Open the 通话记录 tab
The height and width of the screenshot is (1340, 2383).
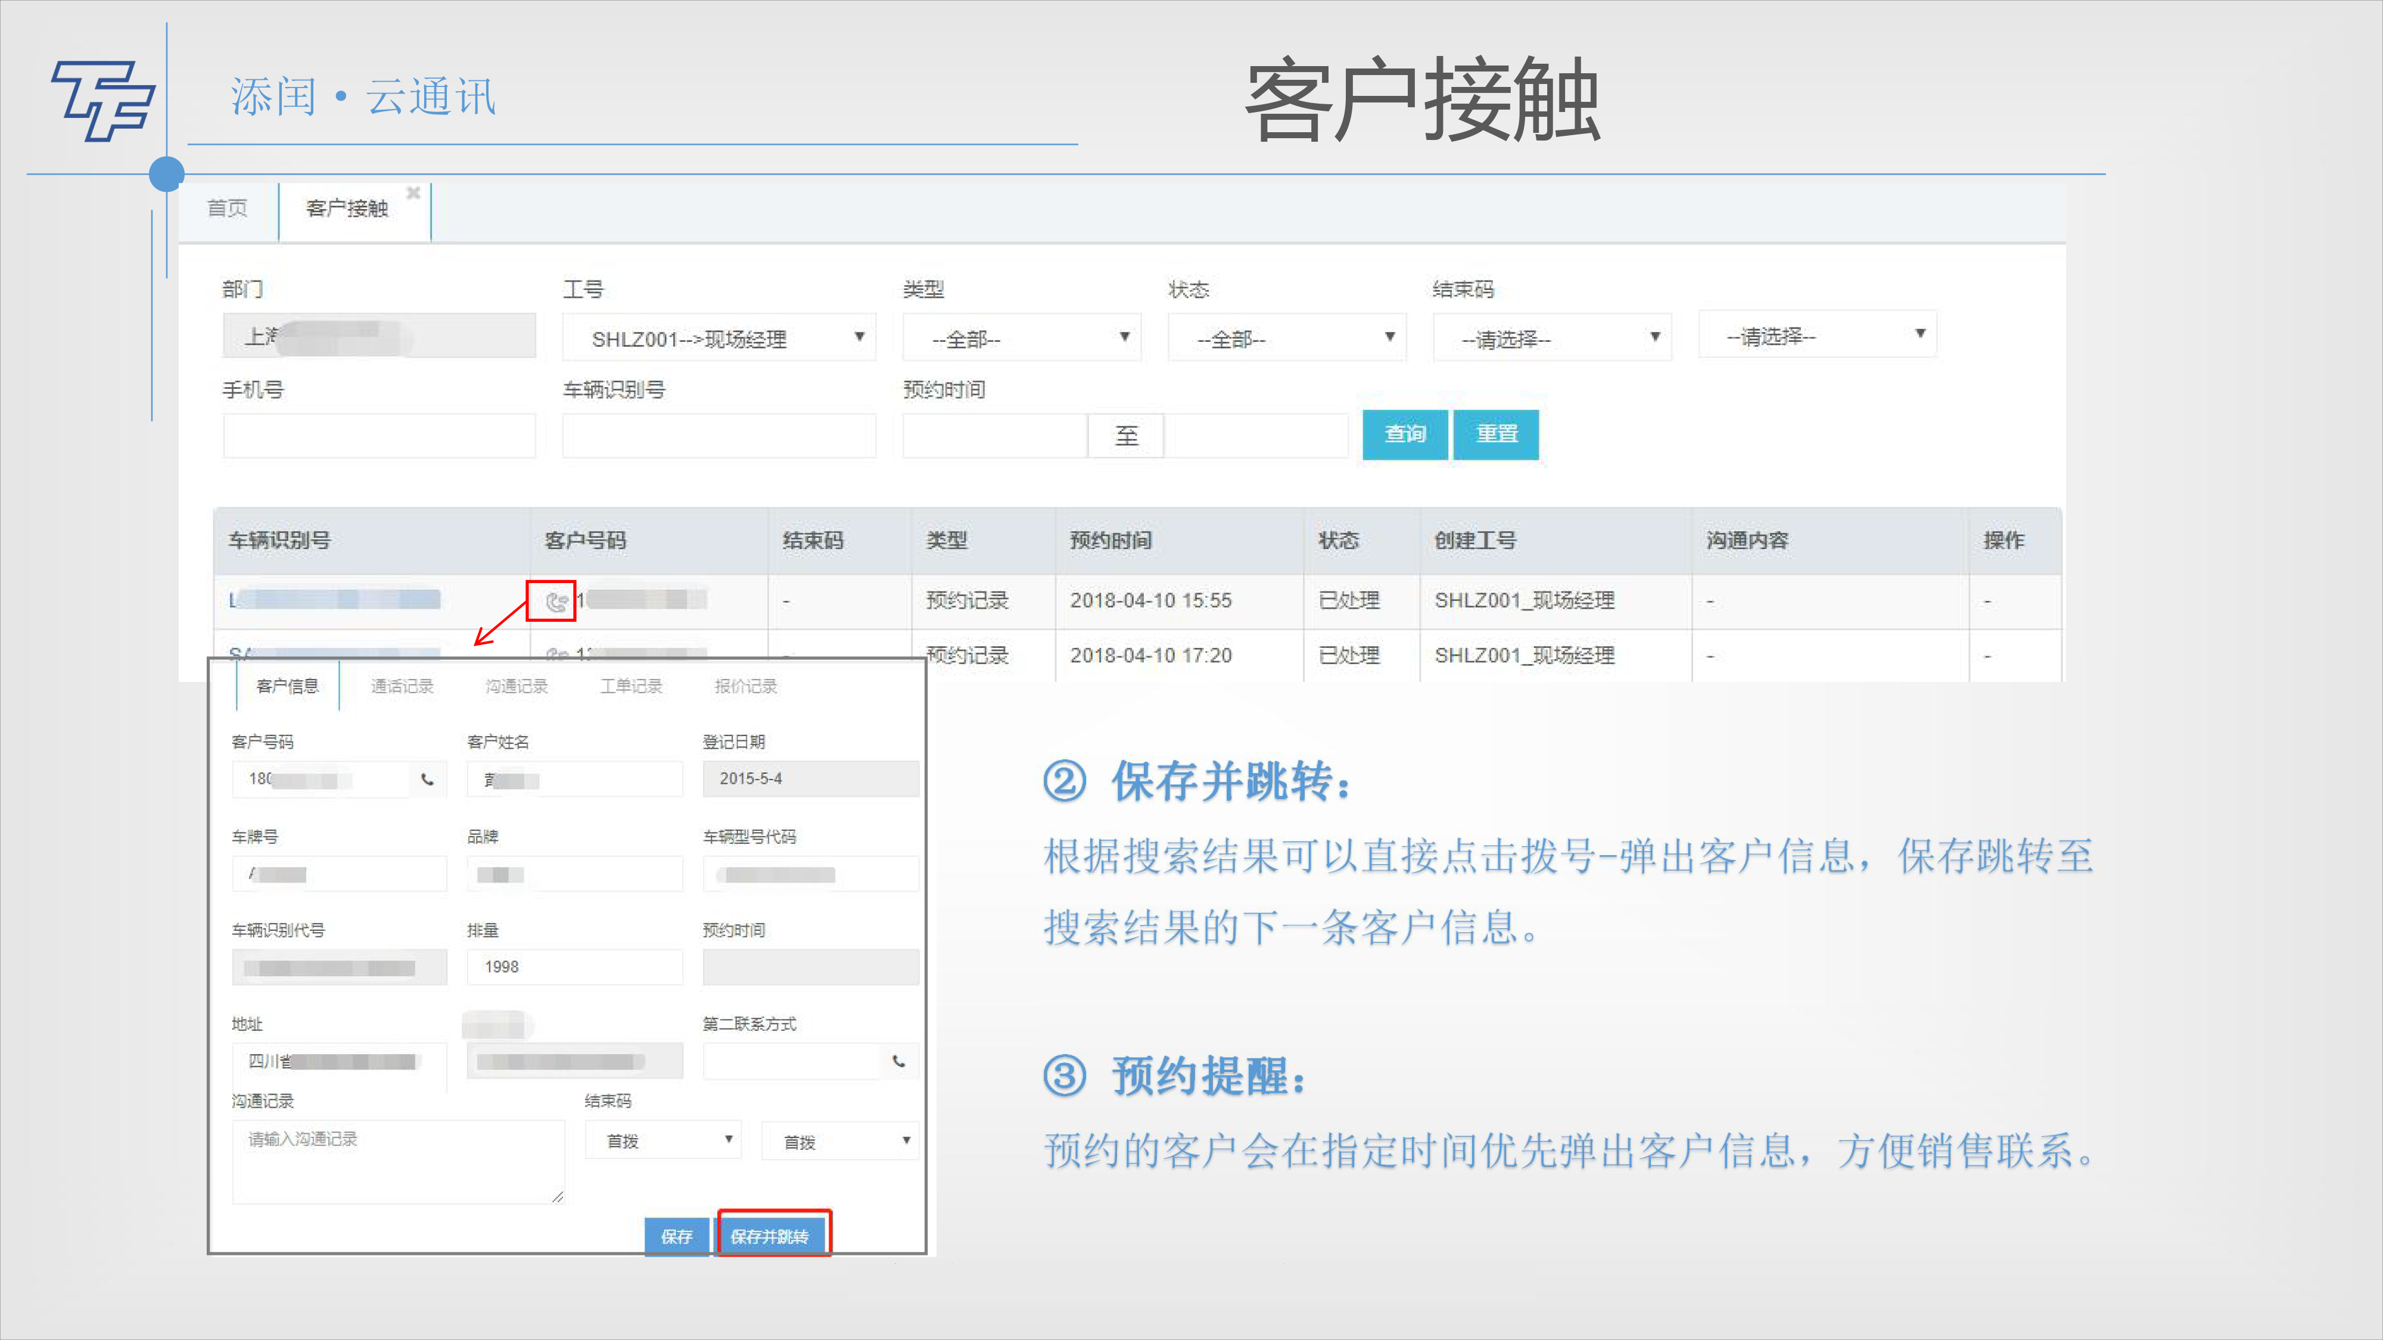point(402,686)
